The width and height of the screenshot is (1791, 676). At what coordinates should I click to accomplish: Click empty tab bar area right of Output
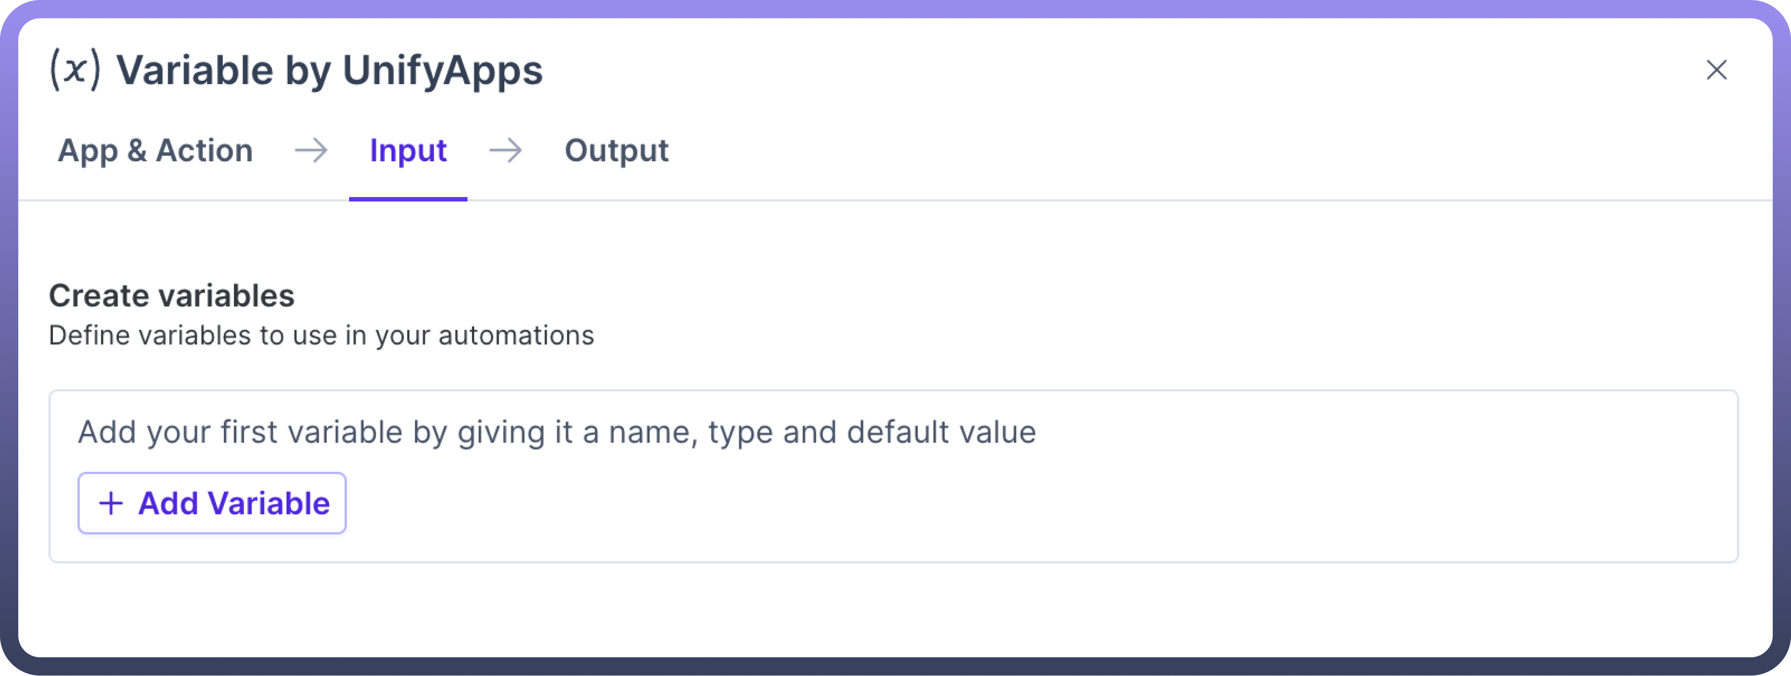[x=1182, y=150]
